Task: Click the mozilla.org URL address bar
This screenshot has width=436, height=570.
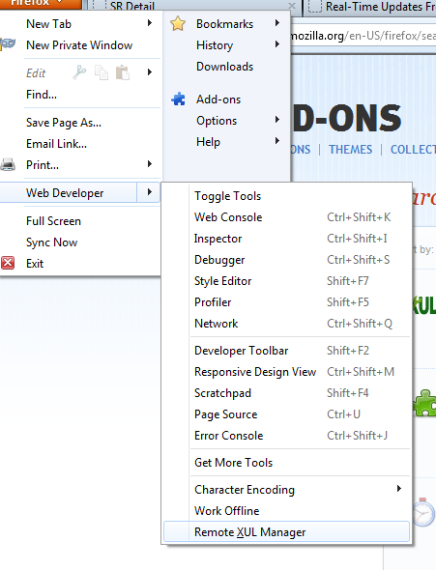Action: point(363,36)
